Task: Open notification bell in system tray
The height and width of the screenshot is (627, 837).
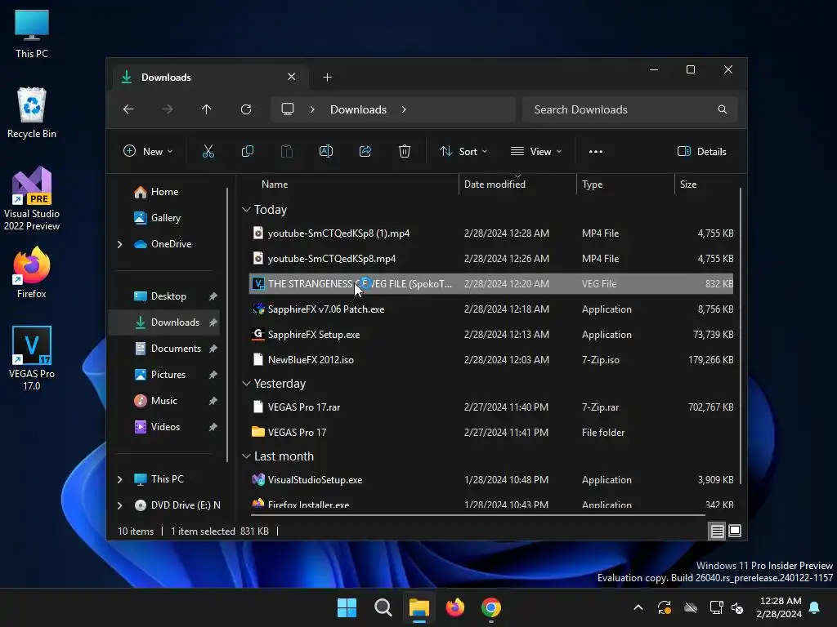Action: point(815,607)
